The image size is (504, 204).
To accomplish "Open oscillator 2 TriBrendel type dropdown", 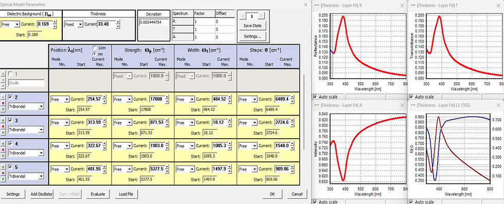I will click(26, 107).
